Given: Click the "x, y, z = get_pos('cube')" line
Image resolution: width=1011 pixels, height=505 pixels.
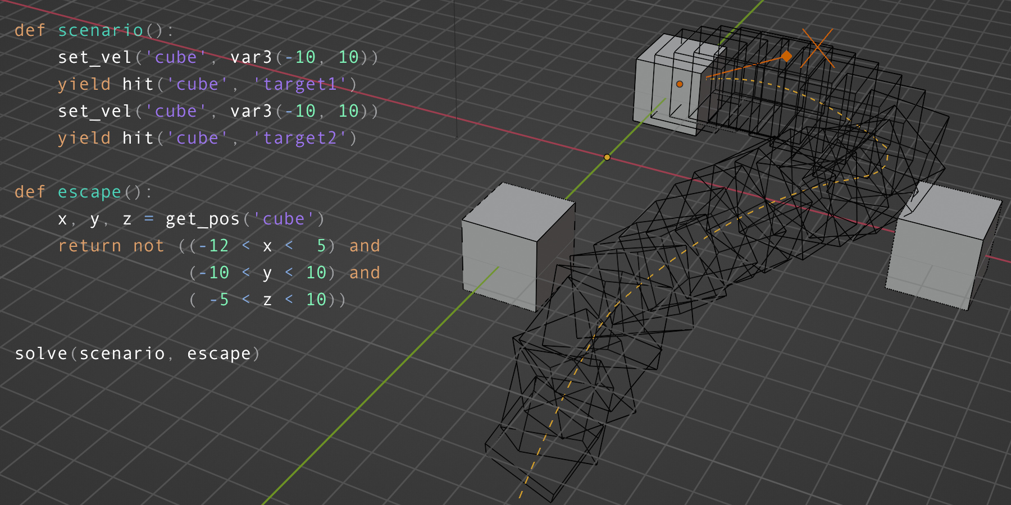Looking at the screenshot, I should point(191,219).
